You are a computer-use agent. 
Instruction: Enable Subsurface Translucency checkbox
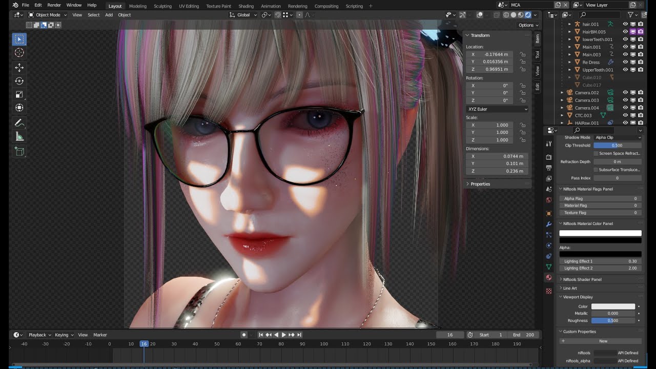click(596, 170)
